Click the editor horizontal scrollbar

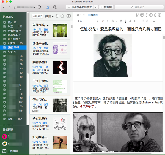click(121, 153)
